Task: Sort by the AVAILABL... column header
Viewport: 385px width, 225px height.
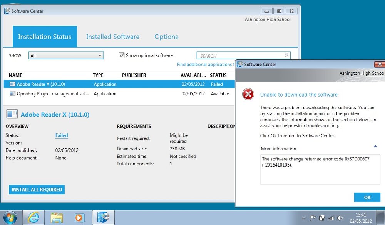Action: click(x=193, y=75)
